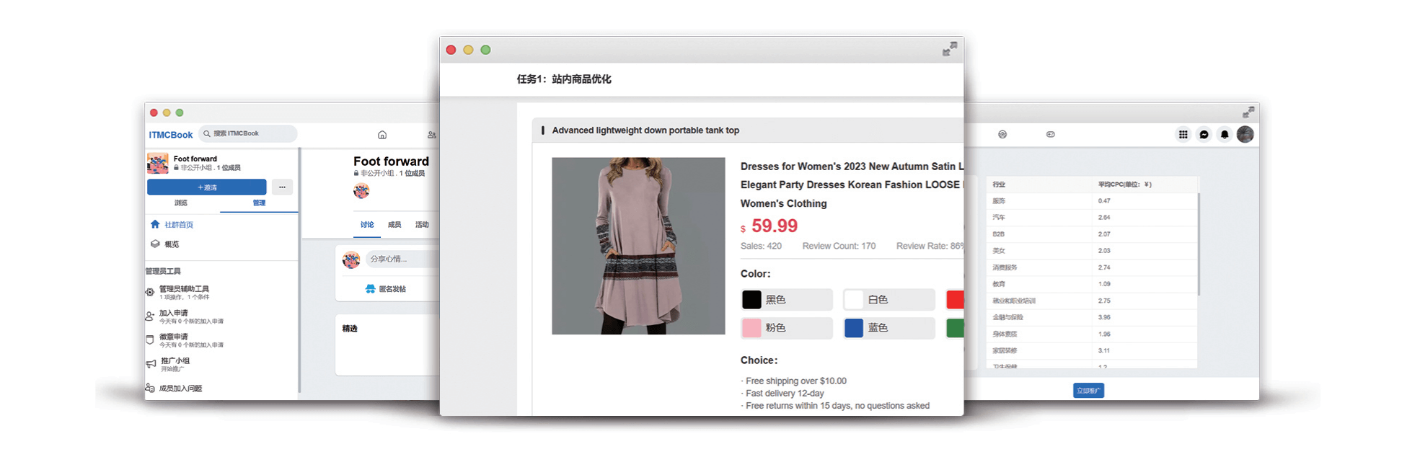Select the 粉色 color option

(787, 328)
